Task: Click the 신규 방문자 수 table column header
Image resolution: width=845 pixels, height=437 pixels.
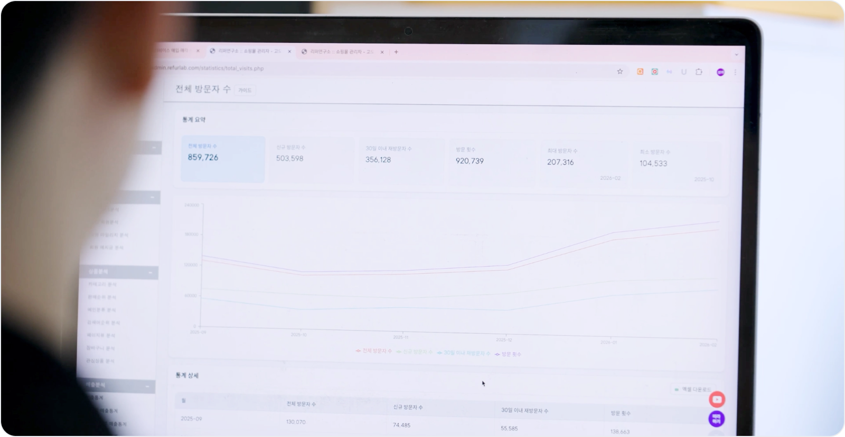Action: [x=408, y=407]
